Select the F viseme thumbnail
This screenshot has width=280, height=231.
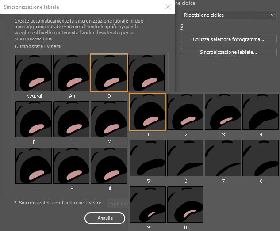click(x=34, y=119)
